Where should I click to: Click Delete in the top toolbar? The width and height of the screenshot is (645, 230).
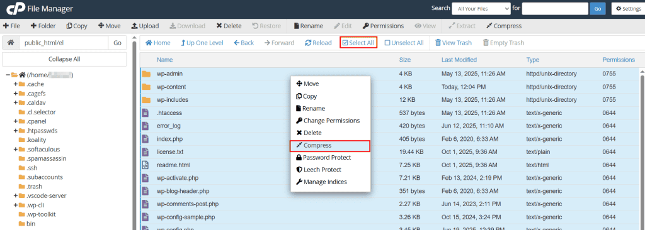[x=229, y=26]
